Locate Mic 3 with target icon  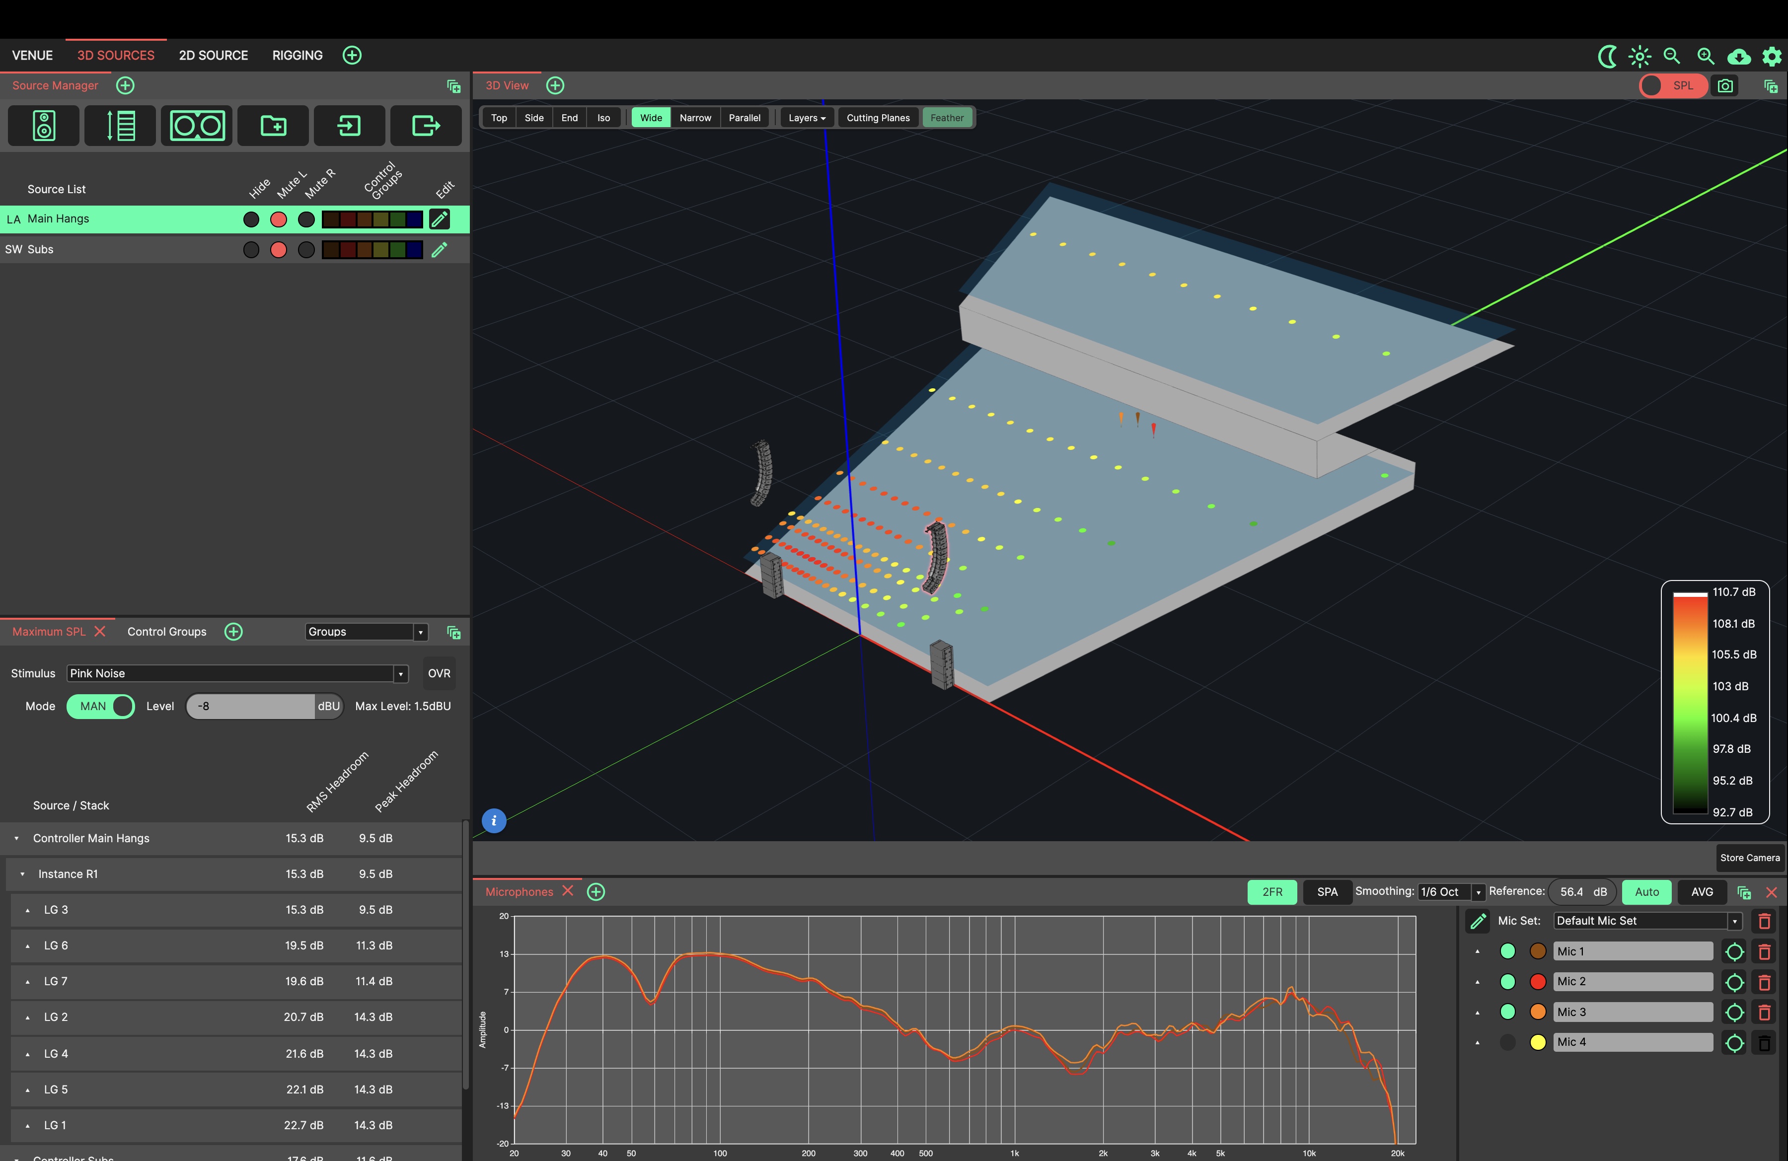coord(1734,1013)
